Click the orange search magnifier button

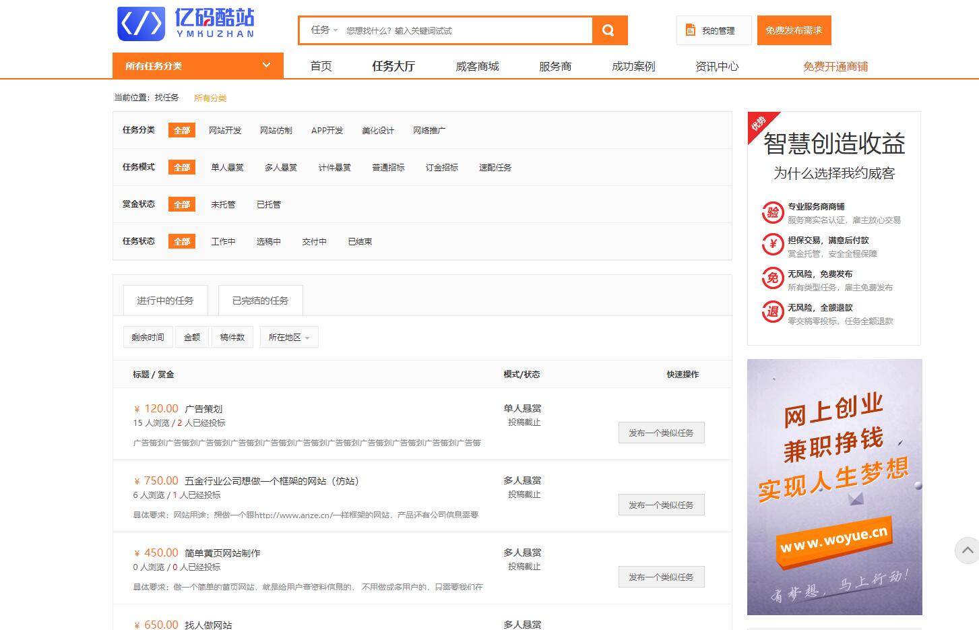(609, 30)
